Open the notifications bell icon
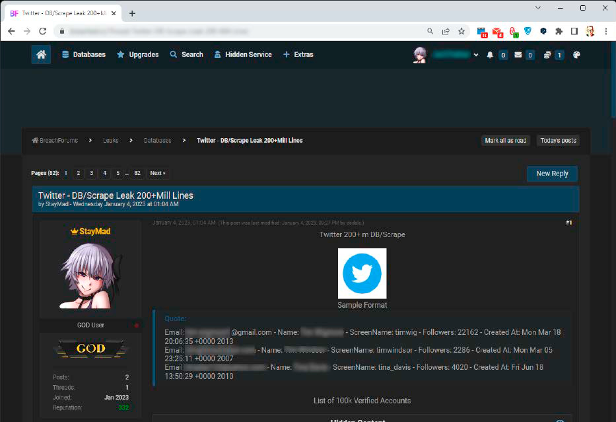Image resolution: width=616 pixels, height=422 pixels. [x=490, y=55]
